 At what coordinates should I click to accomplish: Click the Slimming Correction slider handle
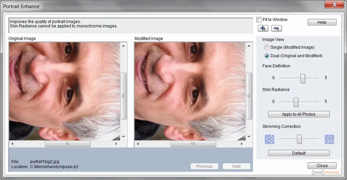[x=299, y=139]
